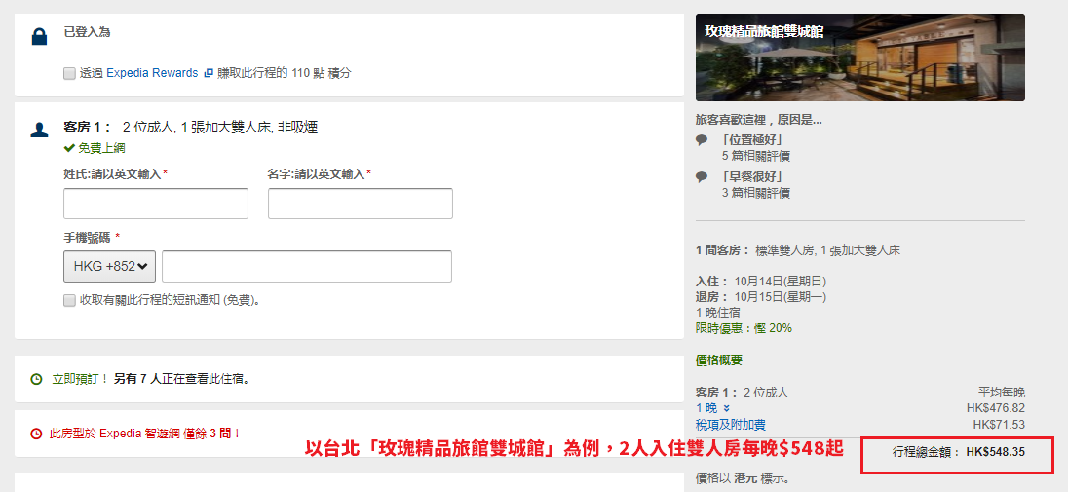Image resolution: width=1068 pixels, height=492 pixels.
Task: Click the 手機號碼 phone number field
Action: (x=307, y=266)
